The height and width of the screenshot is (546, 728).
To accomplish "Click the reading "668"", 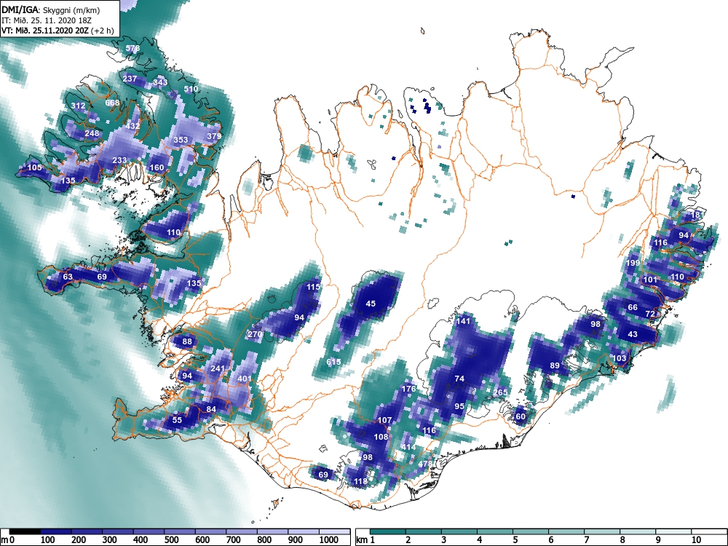I will pos(112,103).
